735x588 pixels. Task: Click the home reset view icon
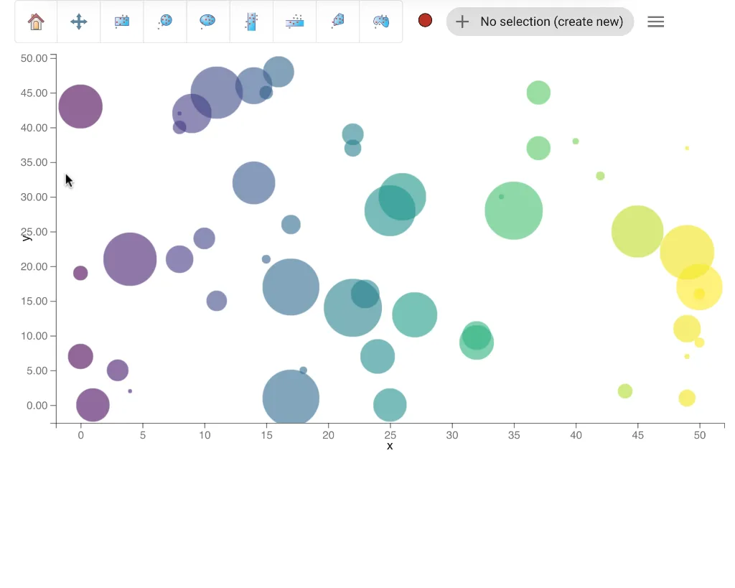[36, 22]
